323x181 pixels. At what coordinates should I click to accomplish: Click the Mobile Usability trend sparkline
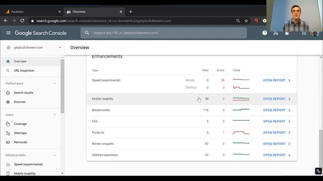tap(241, 99)
